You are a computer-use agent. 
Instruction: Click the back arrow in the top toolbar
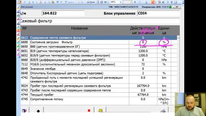coord(33,2)
